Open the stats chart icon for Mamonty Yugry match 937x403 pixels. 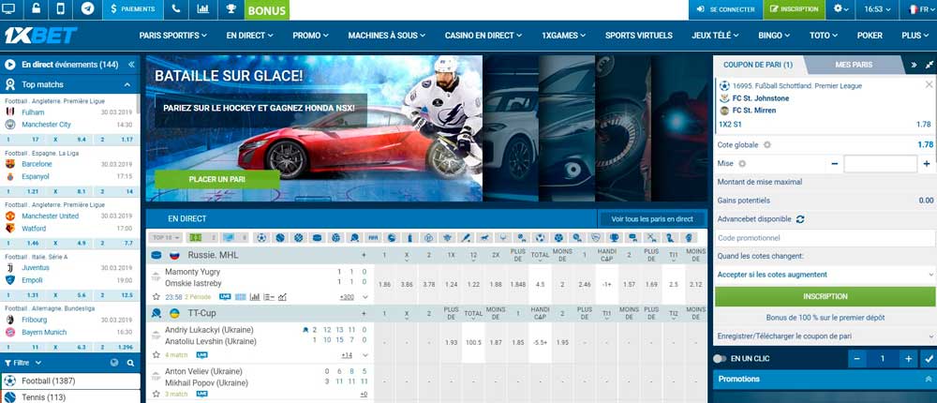tap(255, 296)
